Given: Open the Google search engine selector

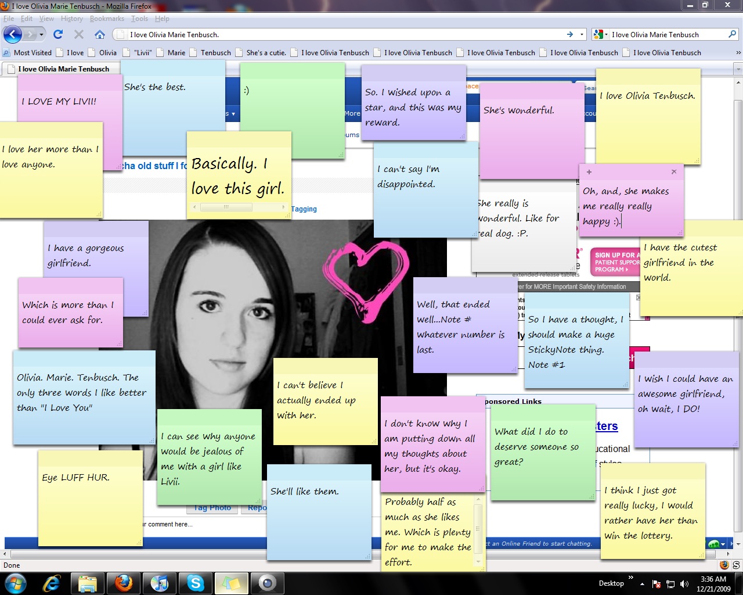Looking at the screenshot, I should click(600, 34).
